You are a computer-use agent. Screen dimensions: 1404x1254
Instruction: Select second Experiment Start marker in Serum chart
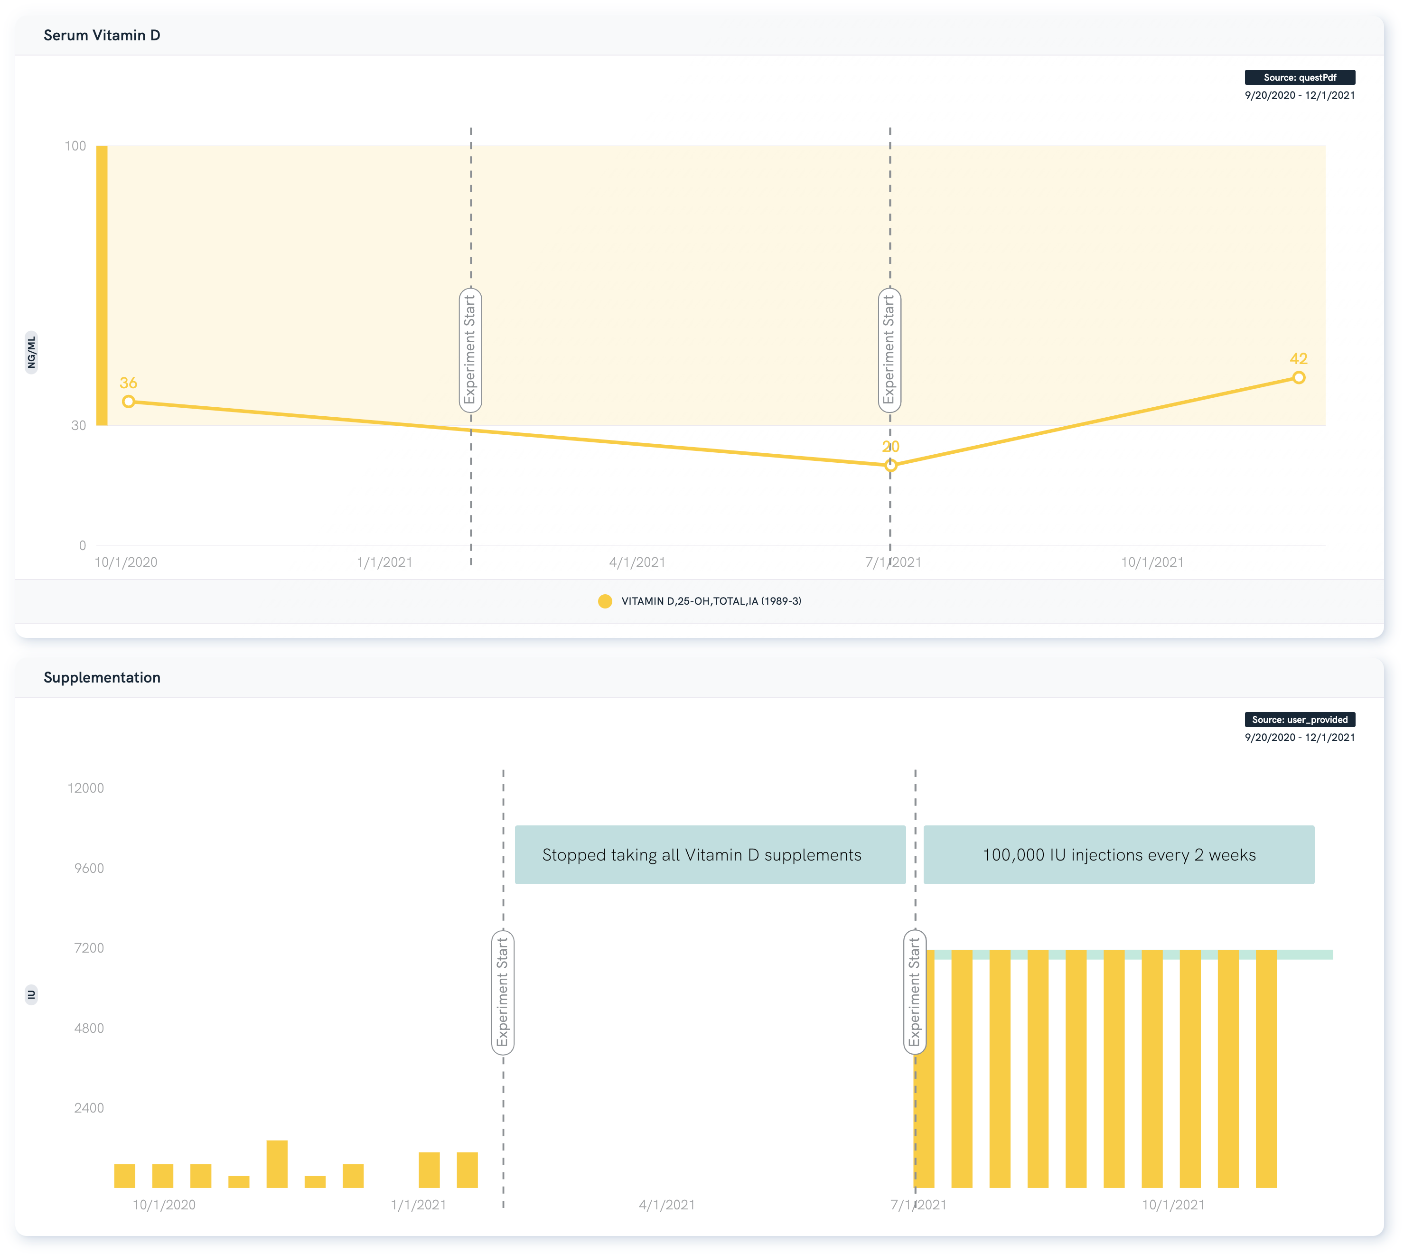click(889, 350)
